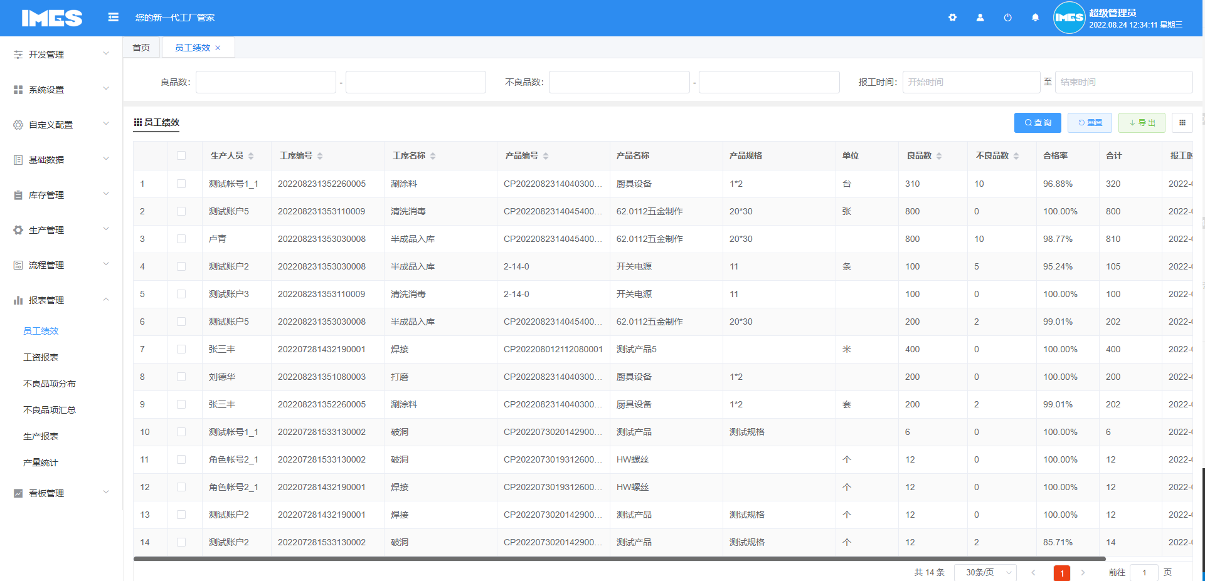1205x581 pixels.
Task: Collapse 报表管理 menu chevron
Action: tap(106, 300)
